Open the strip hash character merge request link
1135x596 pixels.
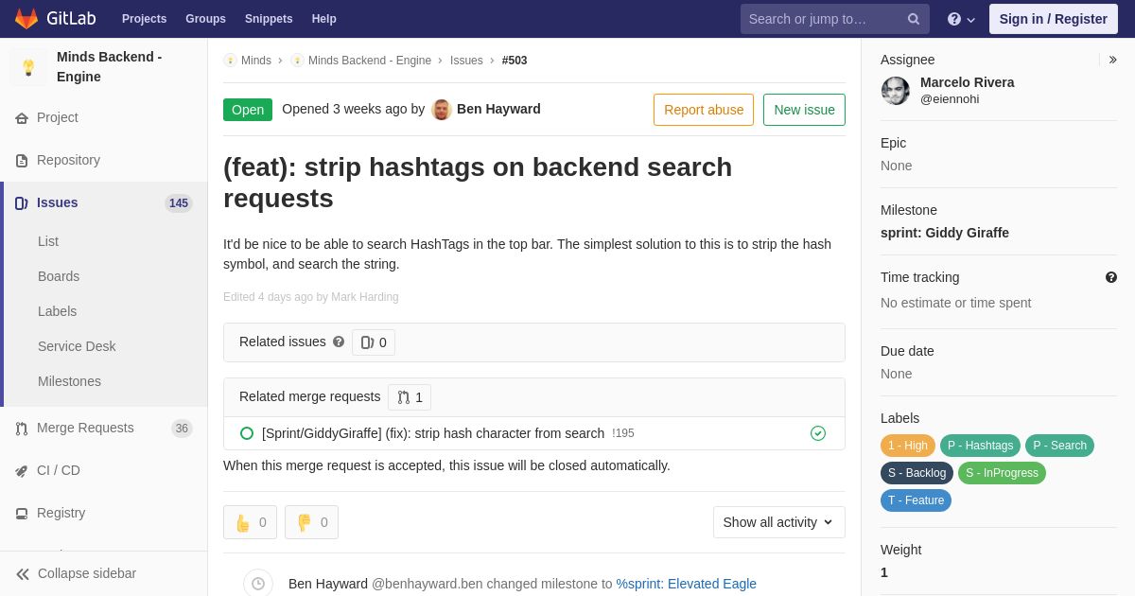433,433
